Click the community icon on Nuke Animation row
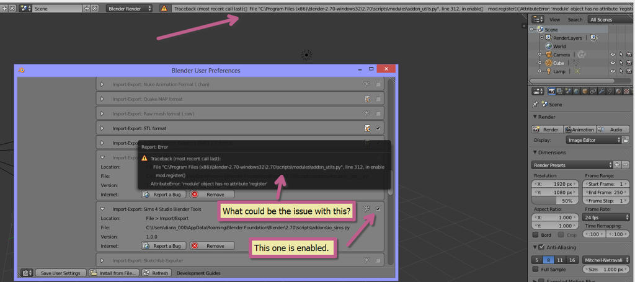Screen dimensions: 635x282 click(367, 84)
